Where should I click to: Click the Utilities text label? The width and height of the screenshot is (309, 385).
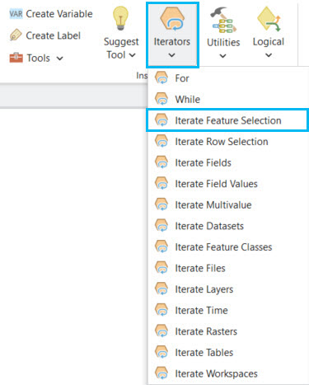[x=223, y=42]
